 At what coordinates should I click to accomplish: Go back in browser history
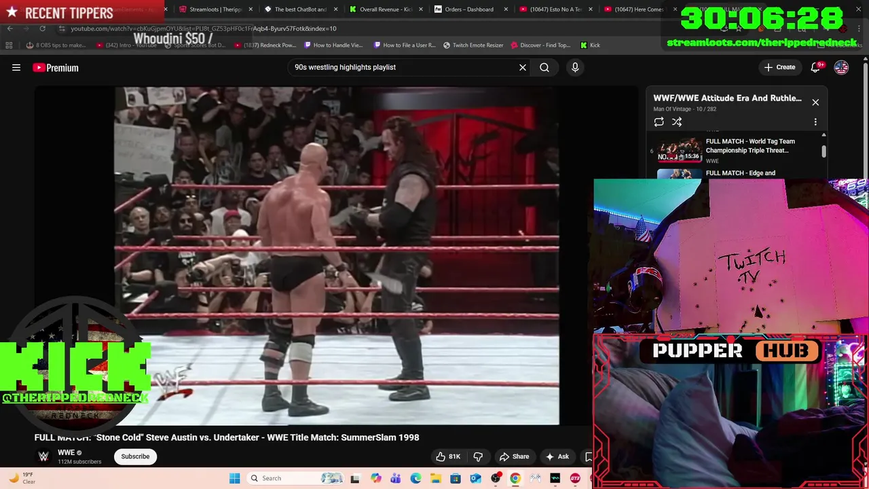[10, 29]
